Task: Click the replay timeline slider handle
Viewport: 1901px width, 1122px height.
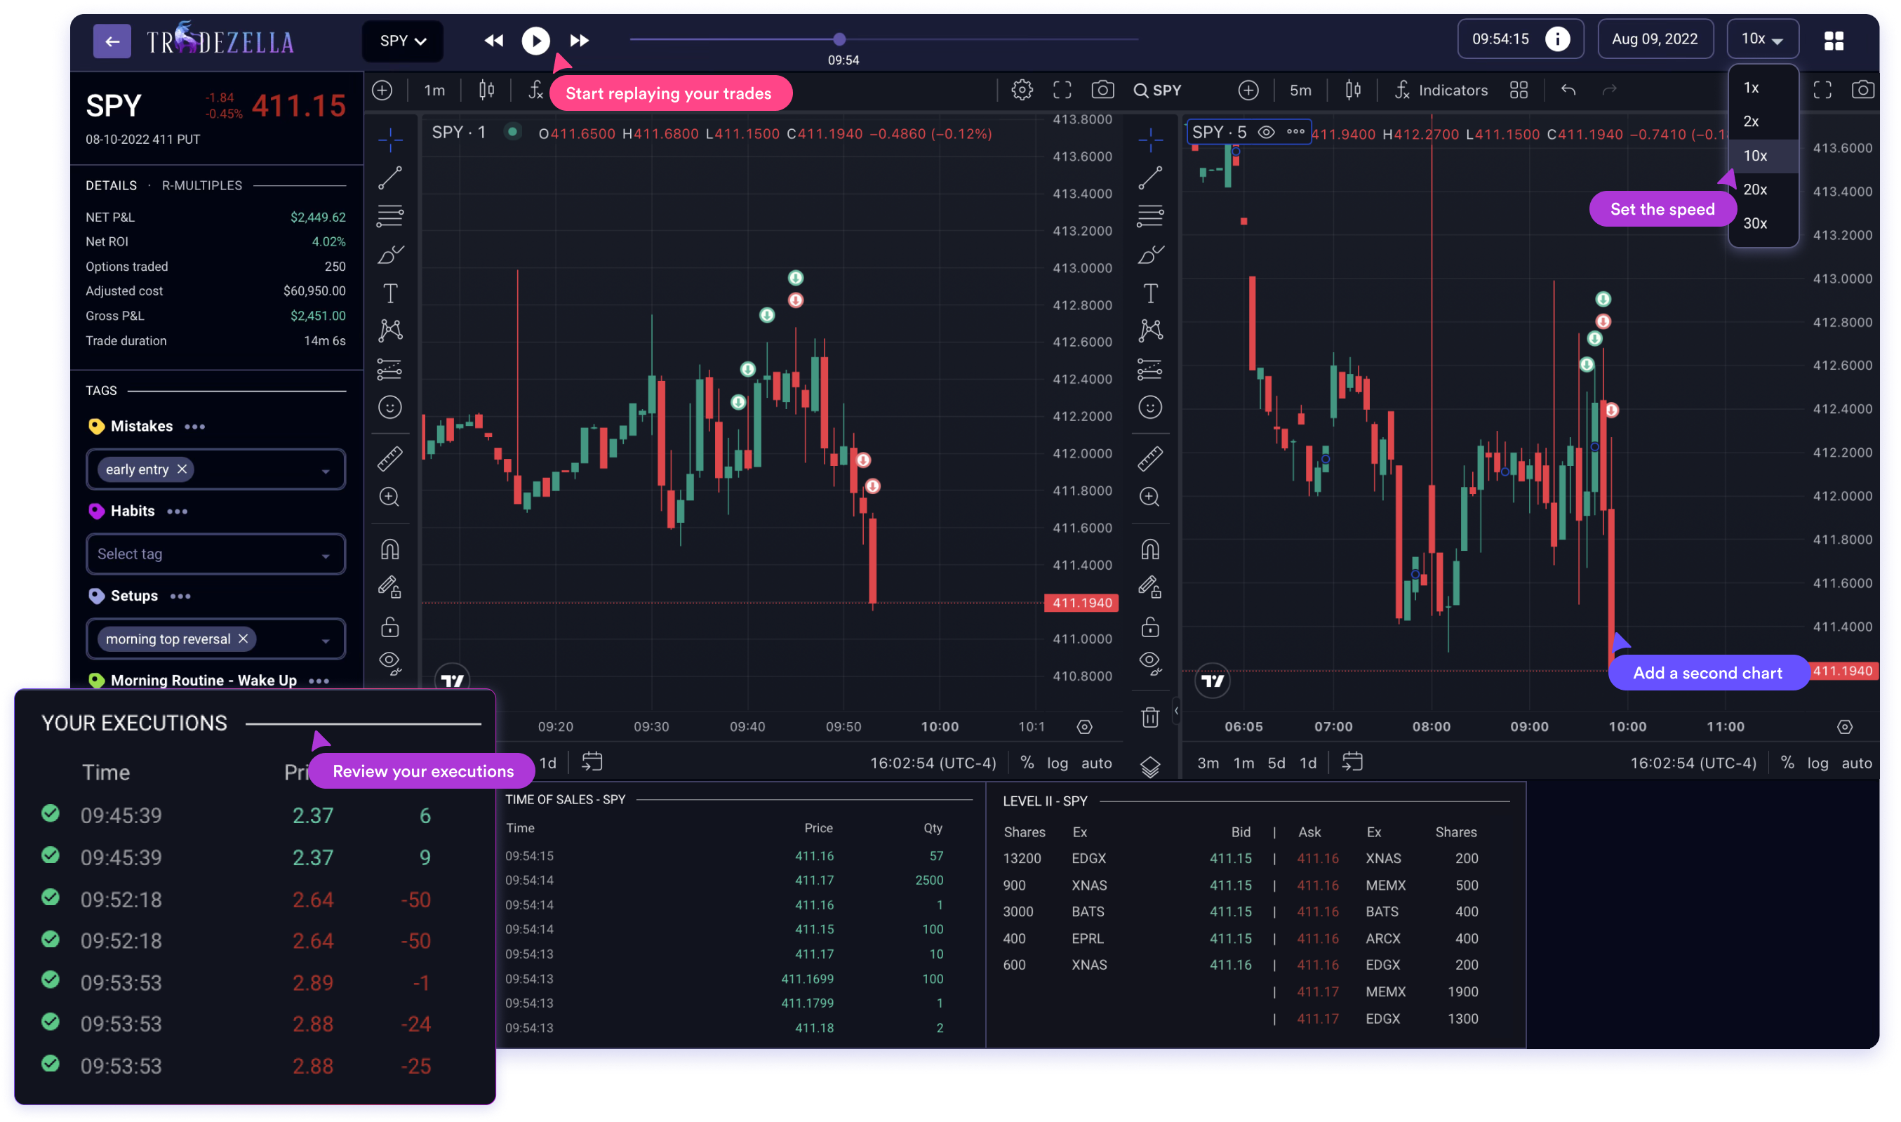Action: click(839, 39)
